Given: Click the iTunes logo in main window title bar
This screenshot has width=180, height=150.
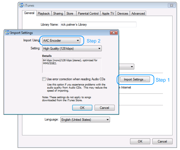Looking at the screenshot, I should pos(21,5).
